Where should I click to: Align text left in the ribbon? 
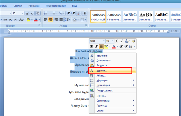click(x=46, y=20)
